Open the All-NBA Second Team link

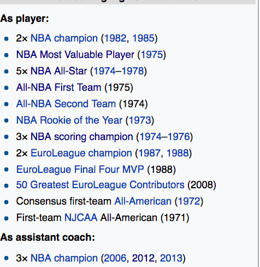66,104
